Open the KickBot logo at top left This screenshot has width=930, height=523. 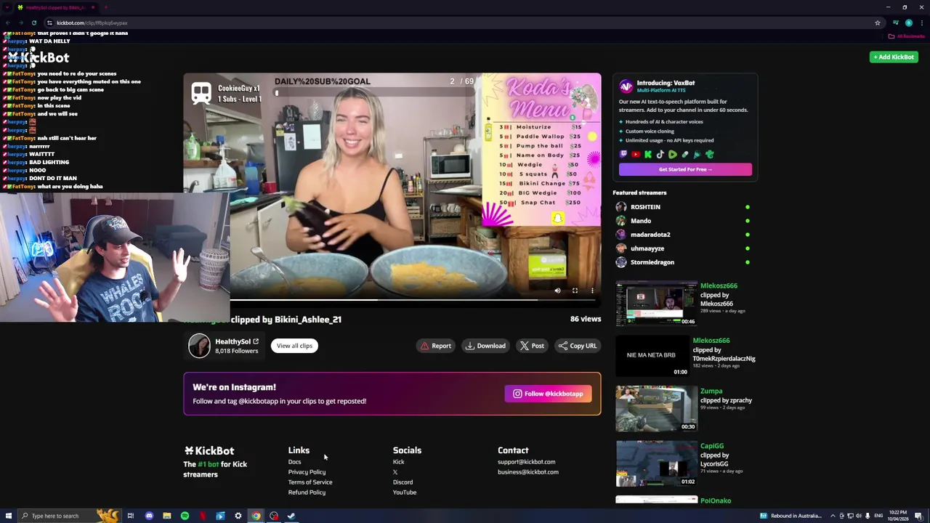[39, 57]
